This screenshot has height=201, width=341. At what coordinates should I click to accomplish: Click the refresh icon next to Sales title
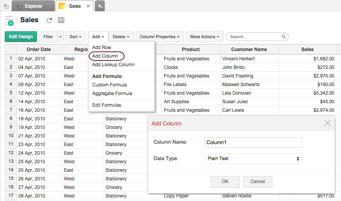pos(49,20)
